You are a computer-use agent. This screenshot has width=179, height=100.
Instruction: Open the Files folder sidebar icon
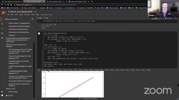tap(2, 38)
